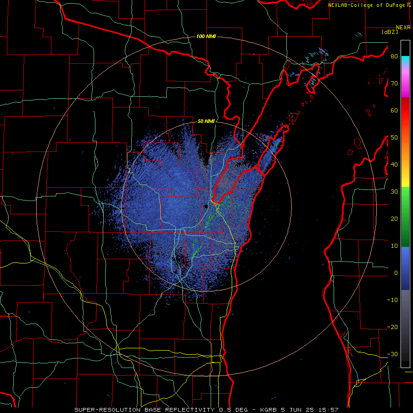Click the "10" value on dBZ scale

tap(394, 246)
